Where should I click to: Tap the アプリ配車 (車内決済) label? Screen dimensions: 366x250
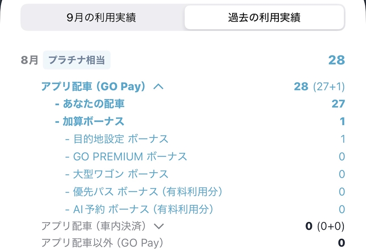point(94,226)
